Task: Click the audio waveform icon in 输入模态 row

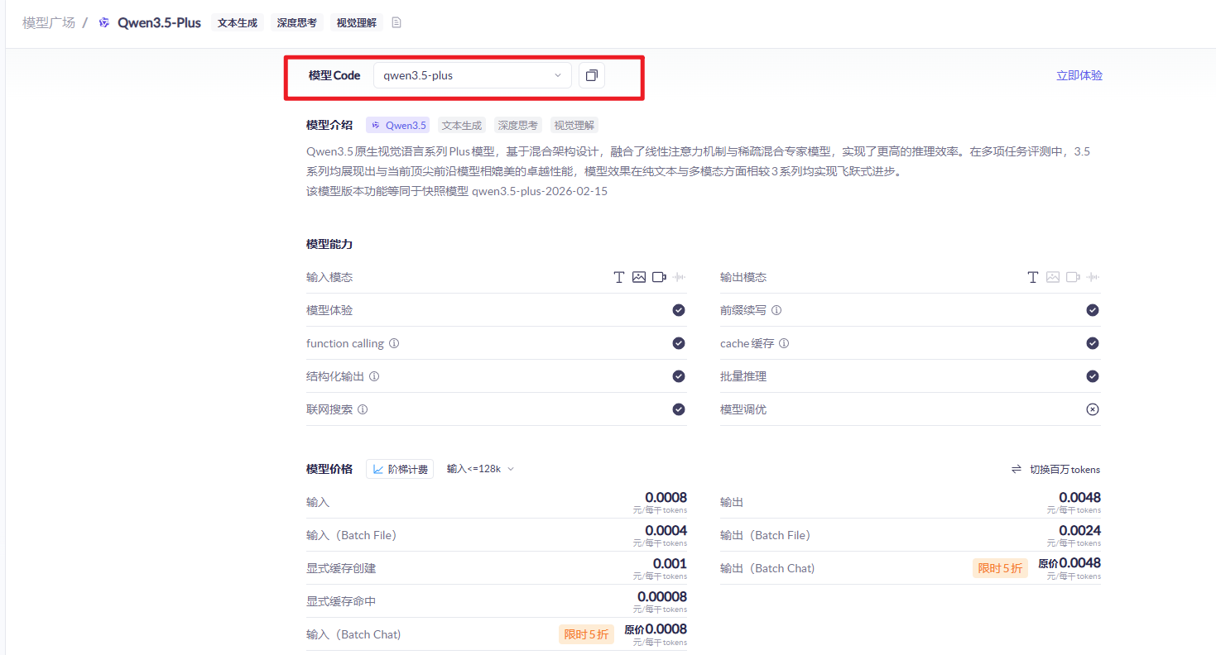Action: point(680,277)
